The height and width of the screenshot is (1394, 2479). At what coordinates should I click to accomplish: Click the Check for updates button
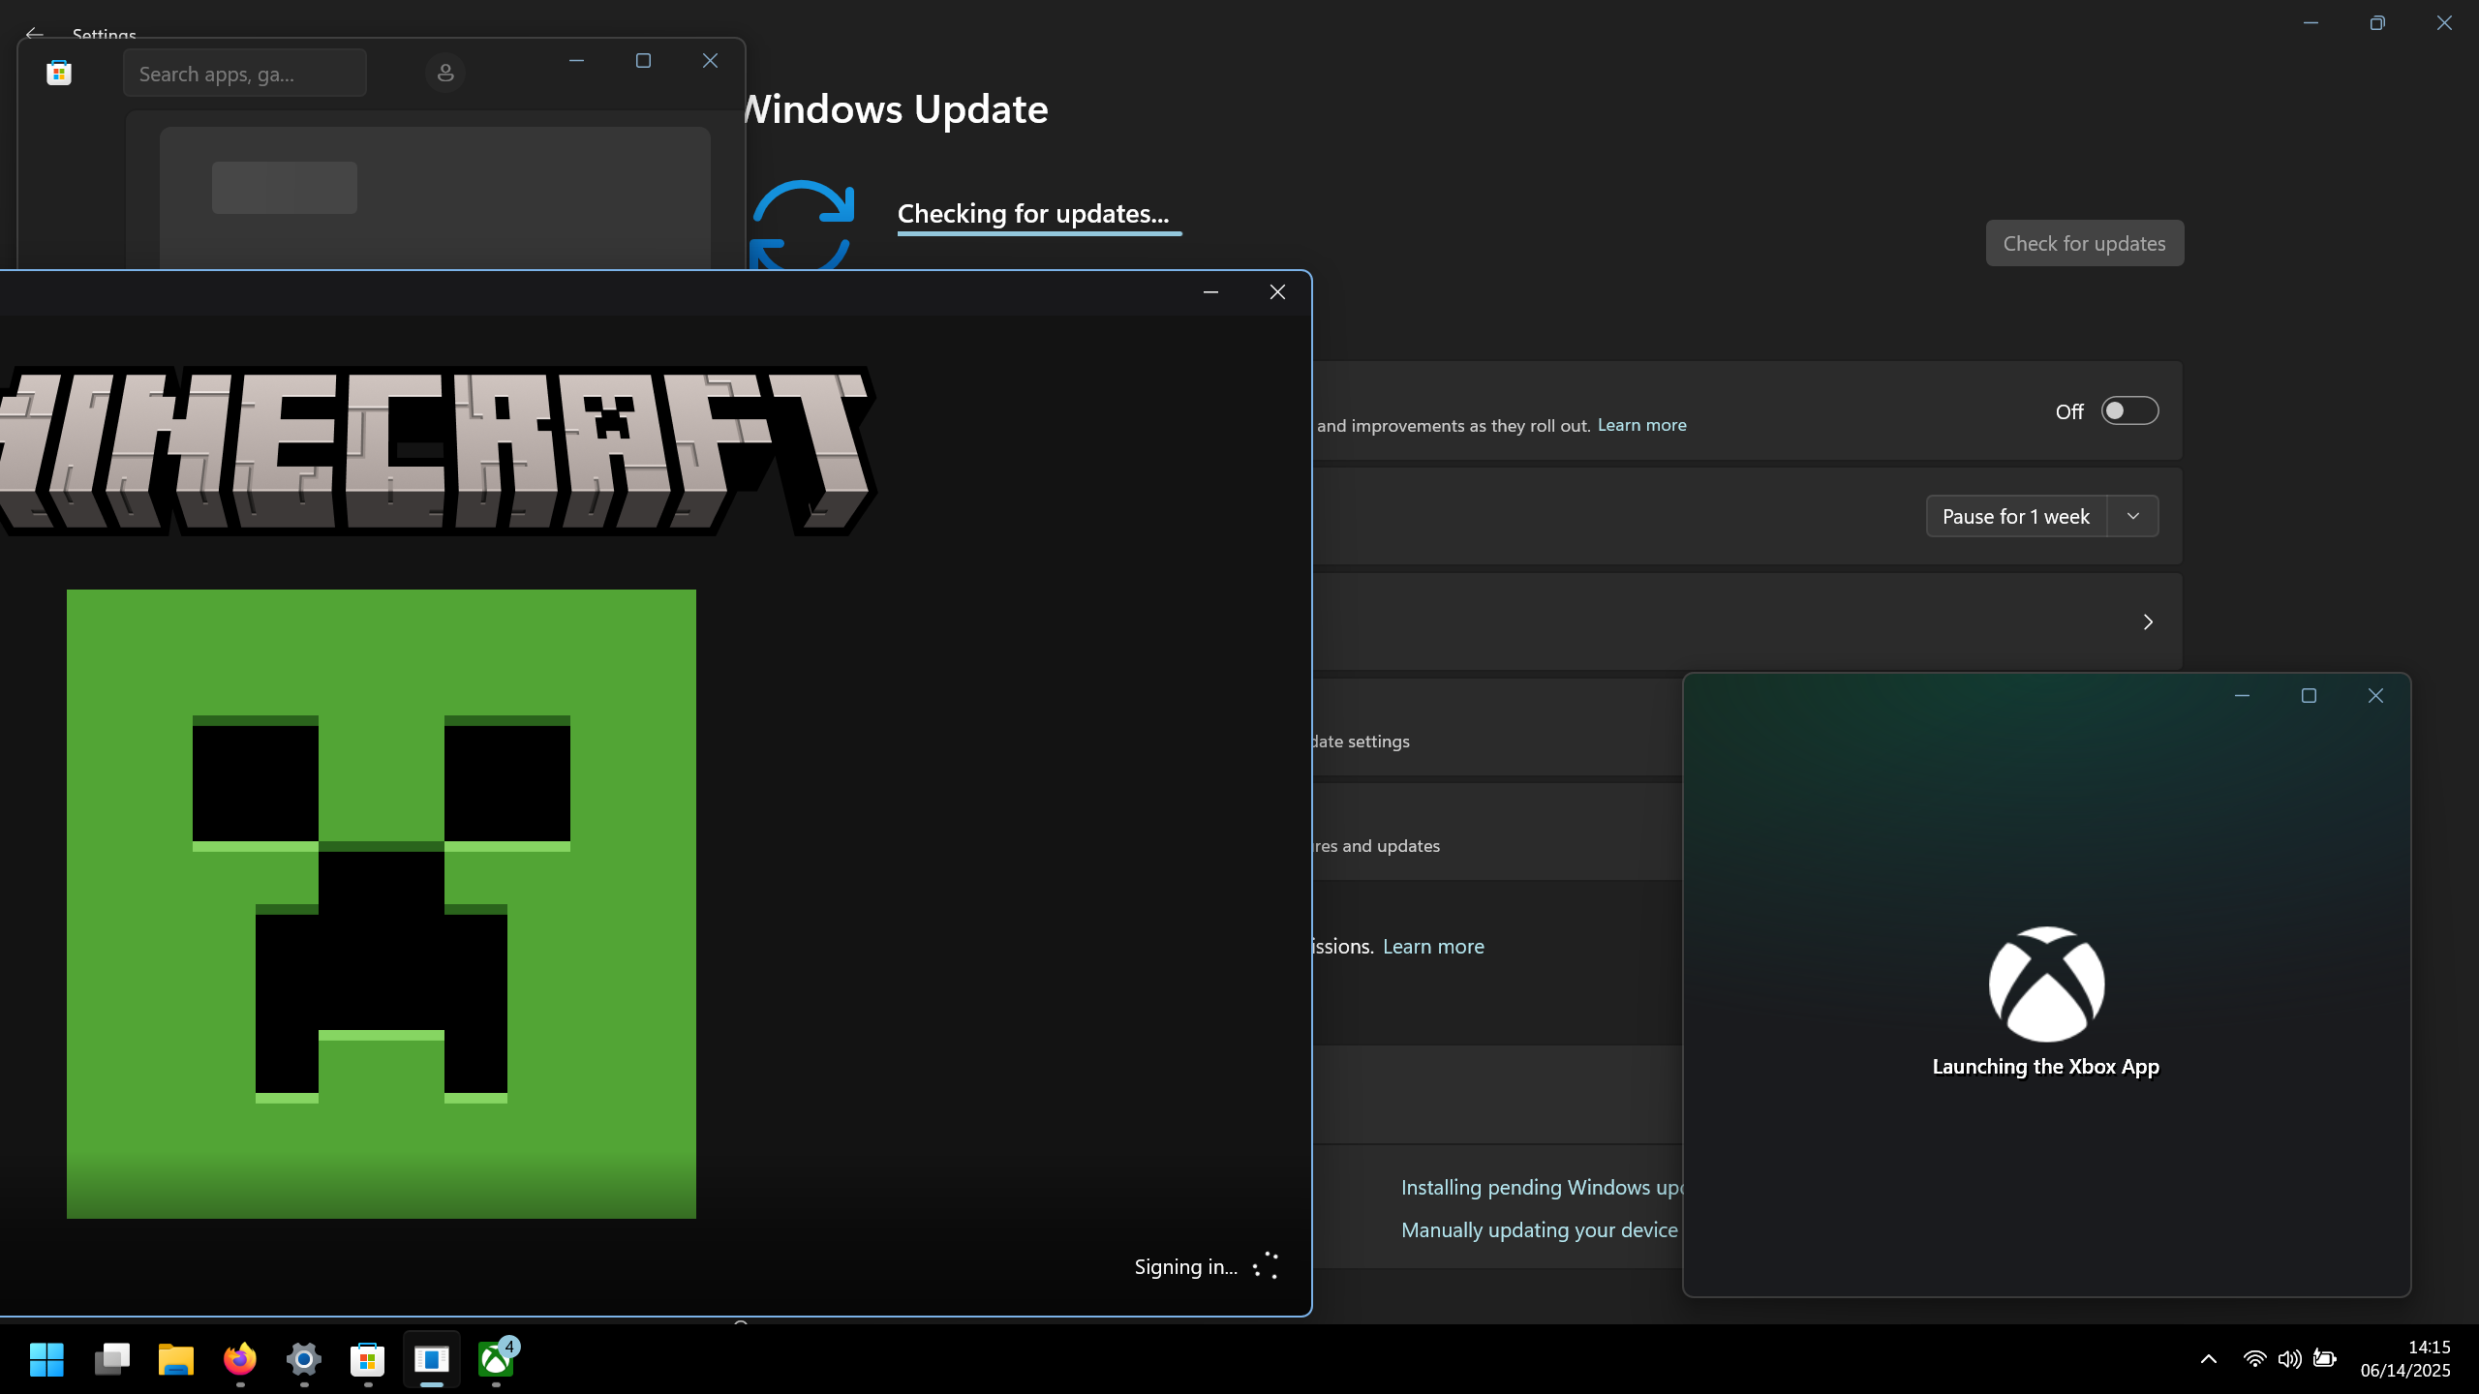(x=2085, y=243)
